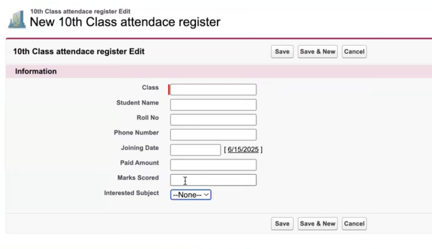This screenshot has width=432, height=249.
Task: Insert today's date via the 6/15/2025 link
Action: pos(243,150)
